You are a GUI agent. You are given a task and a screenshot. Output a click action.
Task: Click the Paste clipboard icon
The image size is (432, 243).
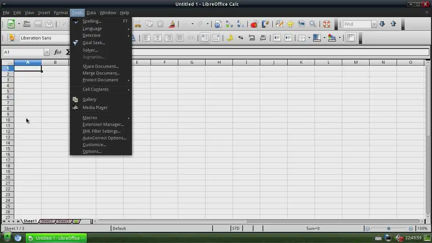pos(160,24)
